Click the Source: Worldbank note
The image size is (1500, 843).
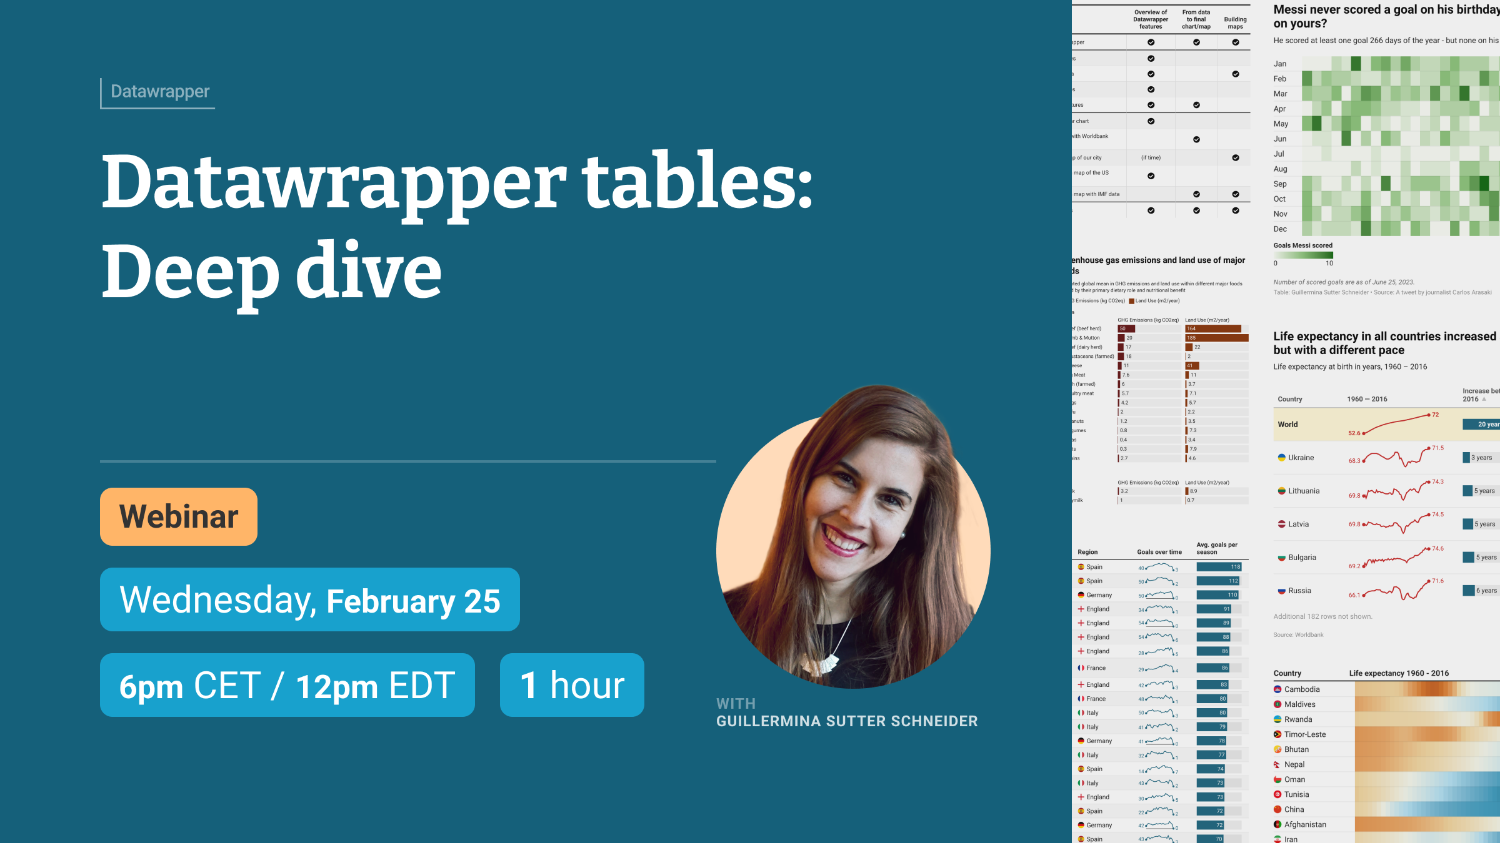1298,635
